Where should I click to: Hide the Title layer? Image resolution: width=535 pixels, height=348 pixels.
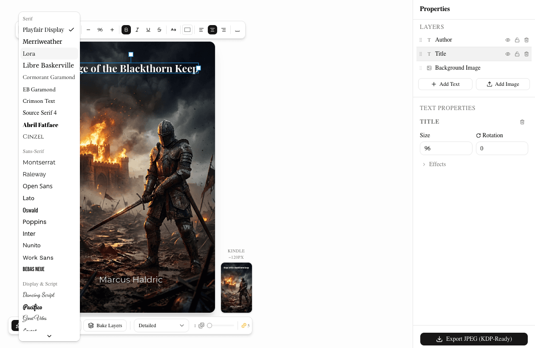[507, 54]
